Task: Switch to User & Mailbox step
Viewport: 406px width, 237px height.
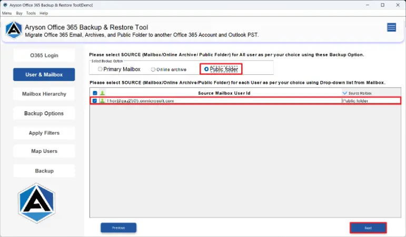Action: [44, 75]
